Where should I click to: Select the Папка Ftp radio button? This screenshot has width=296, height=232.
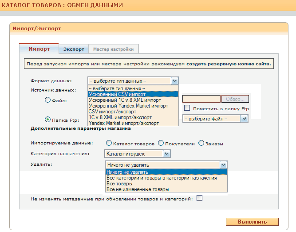[x=47, y=120]
